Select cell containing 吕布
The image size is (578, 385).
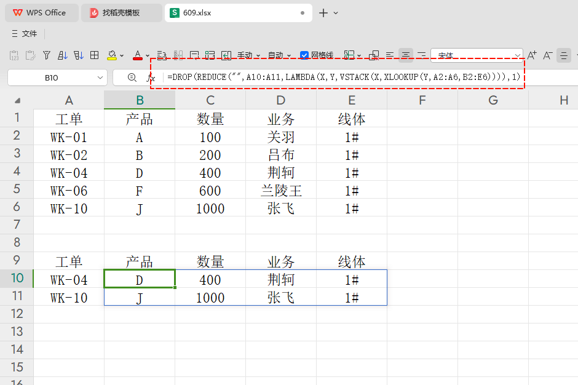[281, 155]
